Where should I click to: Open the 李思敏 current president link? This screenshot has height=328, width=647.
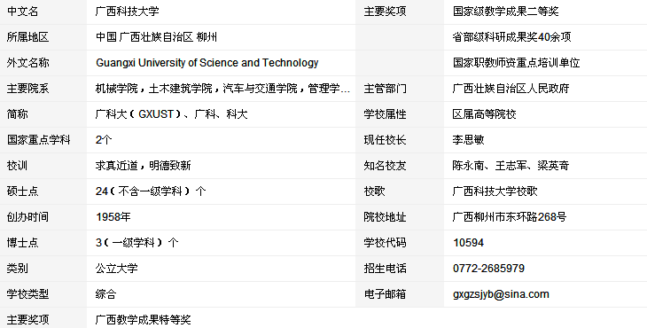coord(468,140)
